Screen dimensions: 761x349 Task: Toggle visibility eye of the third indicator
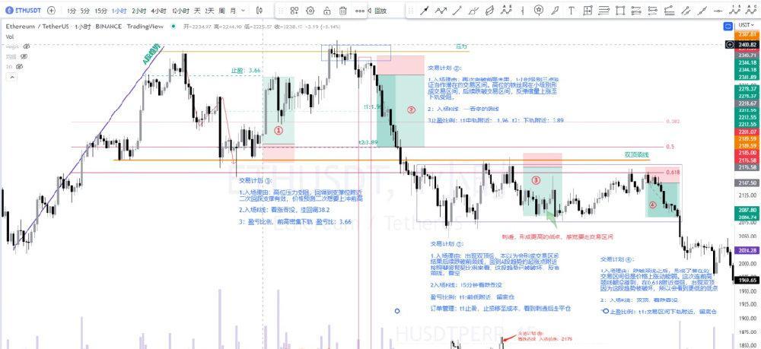click(21, 66)
